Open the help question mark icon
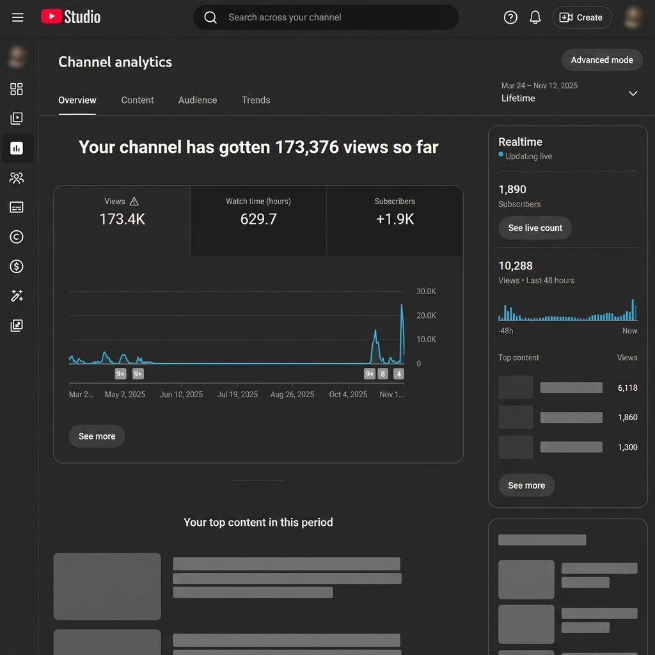655x655 pixels. [510, 17]
